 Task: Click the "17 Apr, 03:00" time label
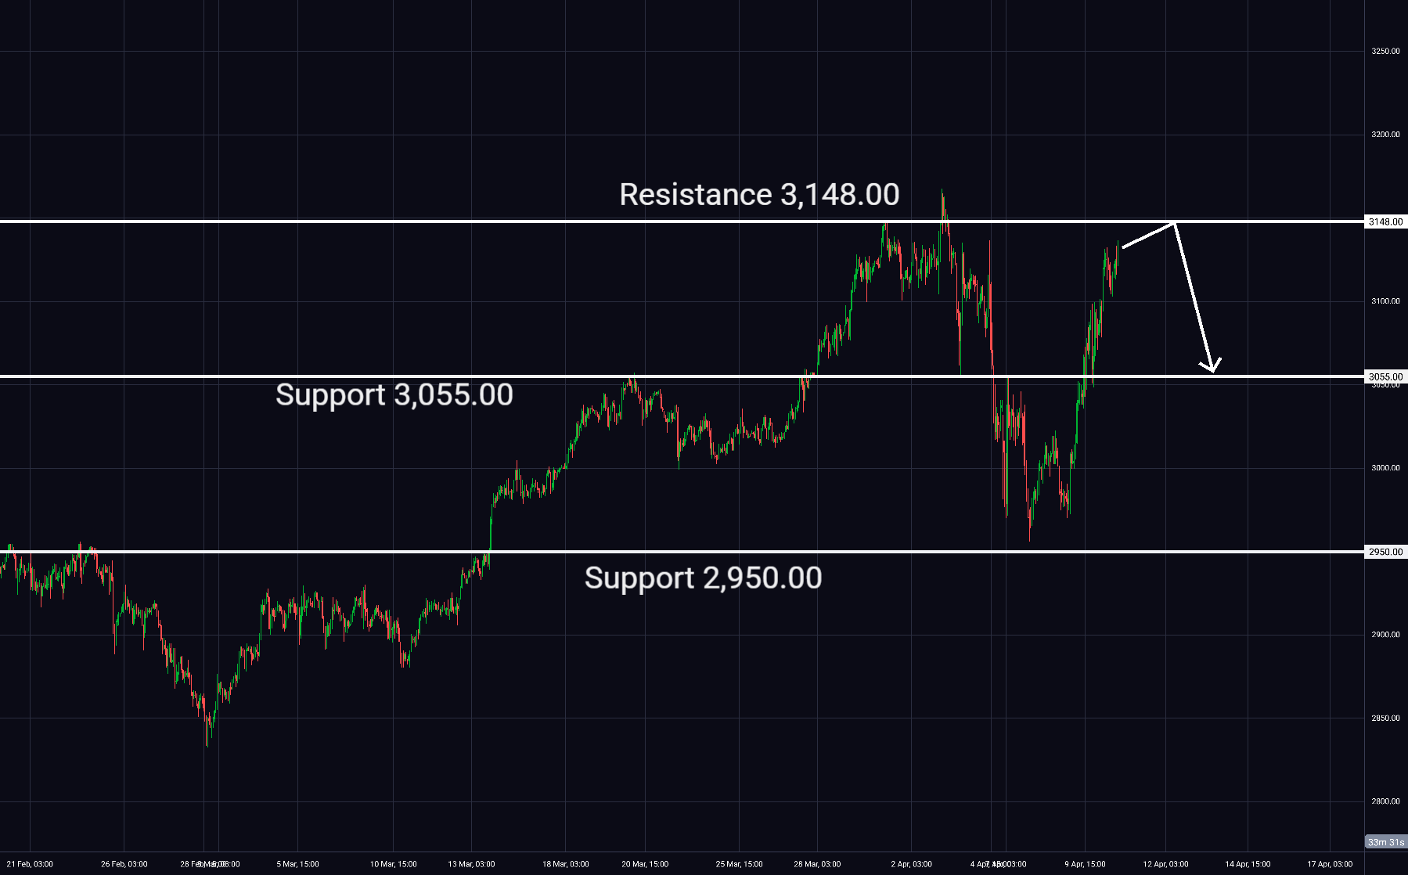(1330, 864)
